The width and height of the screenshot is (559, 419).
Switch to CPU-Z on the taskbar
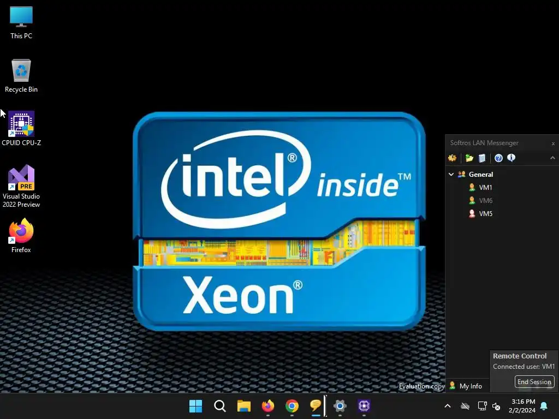coord(364,406)
